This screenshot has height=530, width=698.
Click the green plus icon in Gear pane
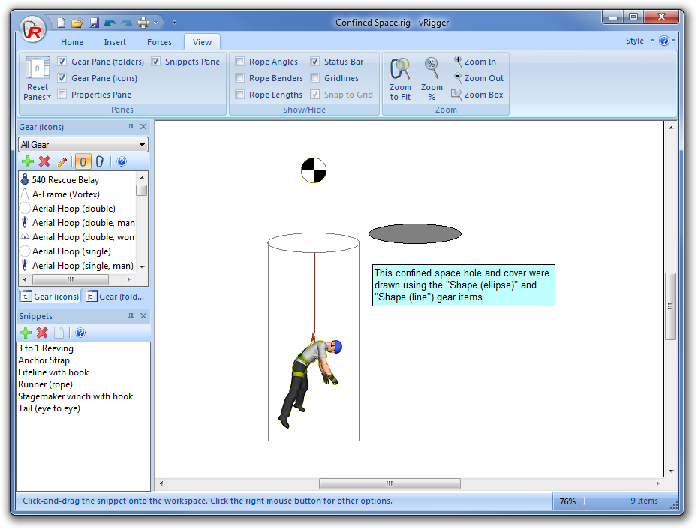28,161
